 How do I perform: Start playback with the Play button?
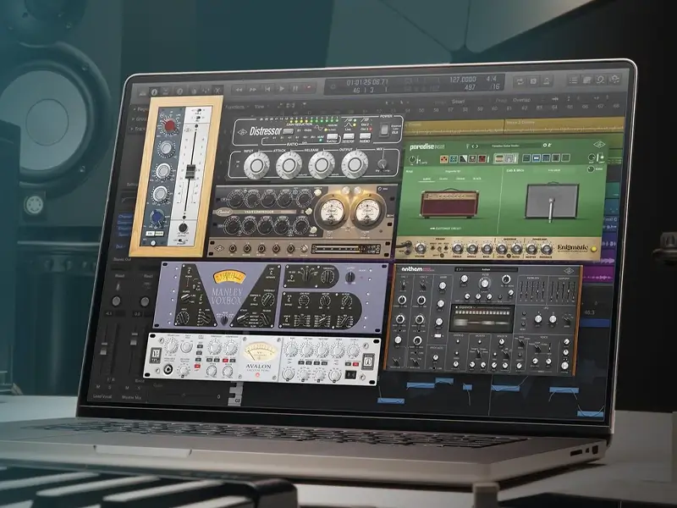[282, 88]
